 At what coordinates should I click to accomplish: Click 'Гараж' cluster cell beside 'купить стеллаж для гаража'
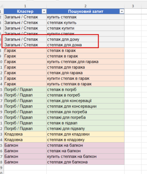(x=25, y=62)
